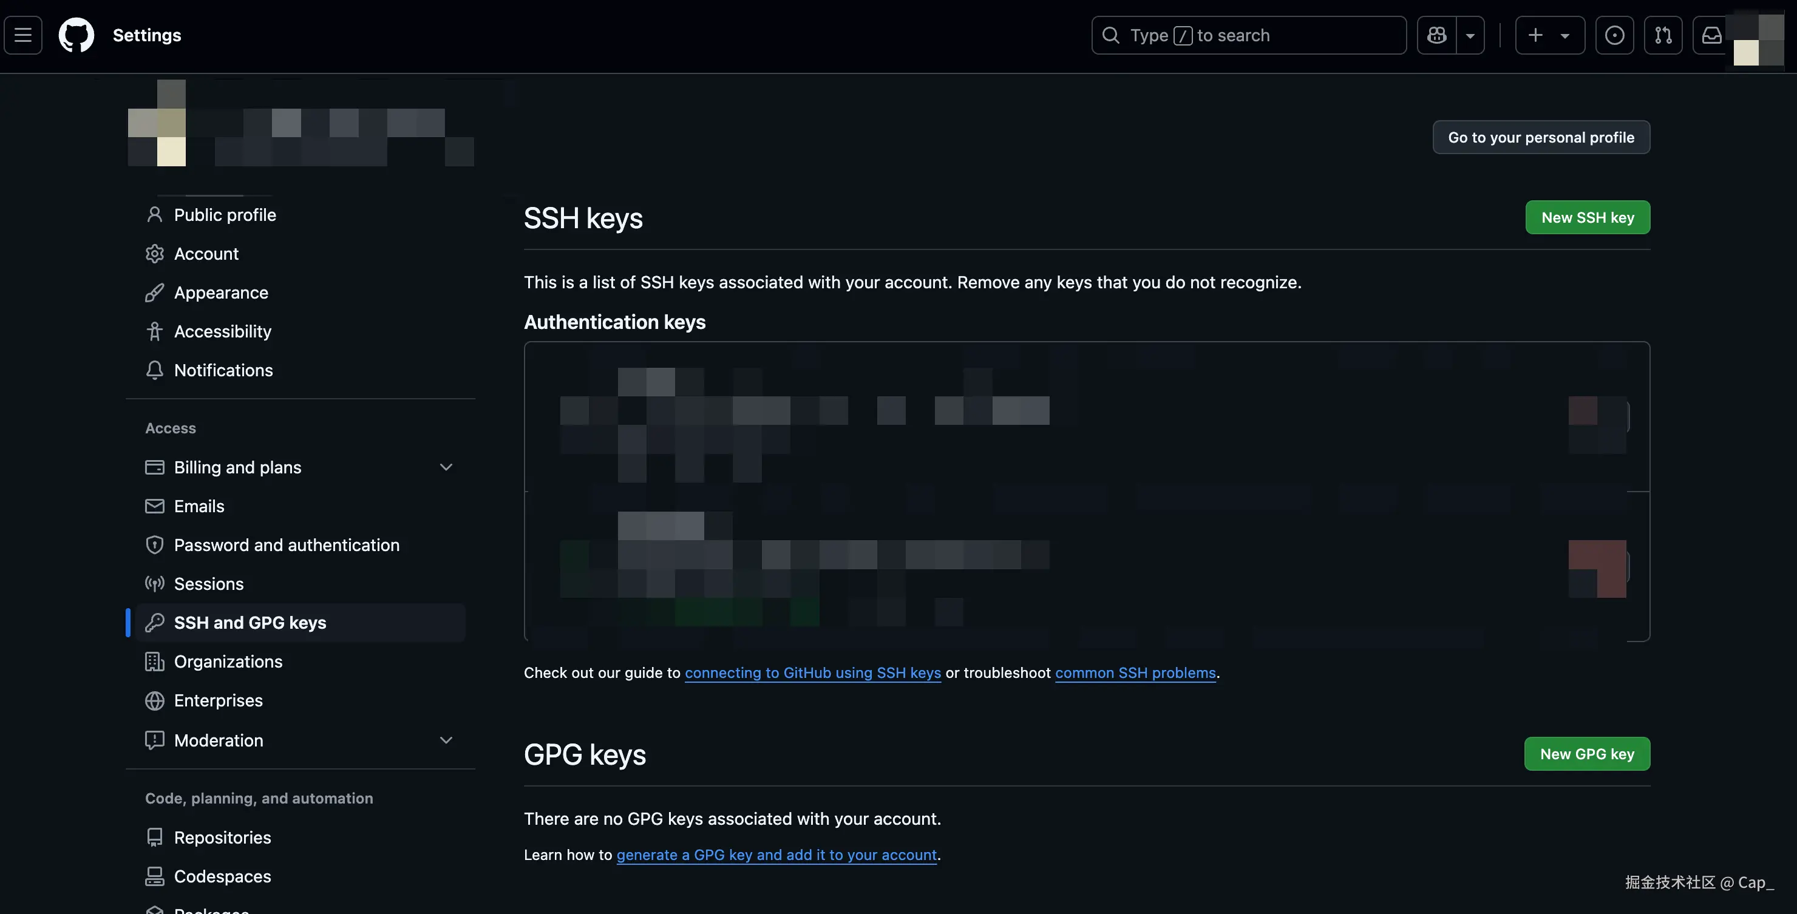
Task: Open the notifications inbox icon
Action: 1711,35
